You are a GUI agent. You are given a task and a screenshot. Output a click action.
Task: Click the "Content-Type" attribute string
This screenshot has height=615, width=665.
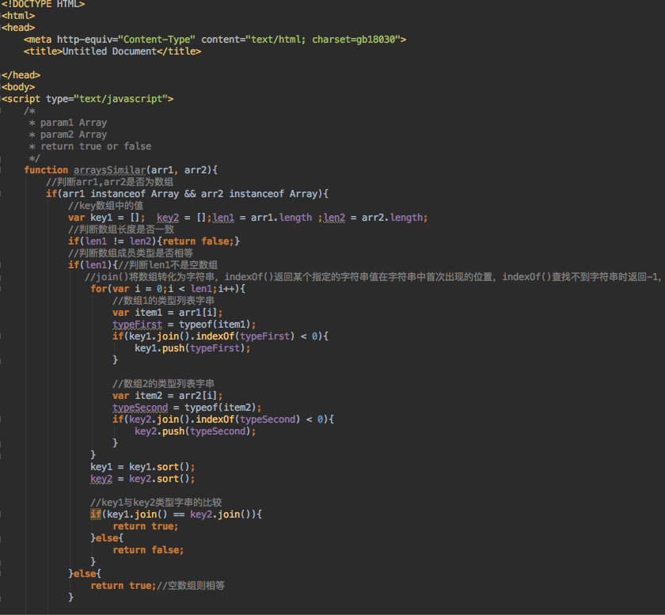pyautogui.click(x=157, y=40)
